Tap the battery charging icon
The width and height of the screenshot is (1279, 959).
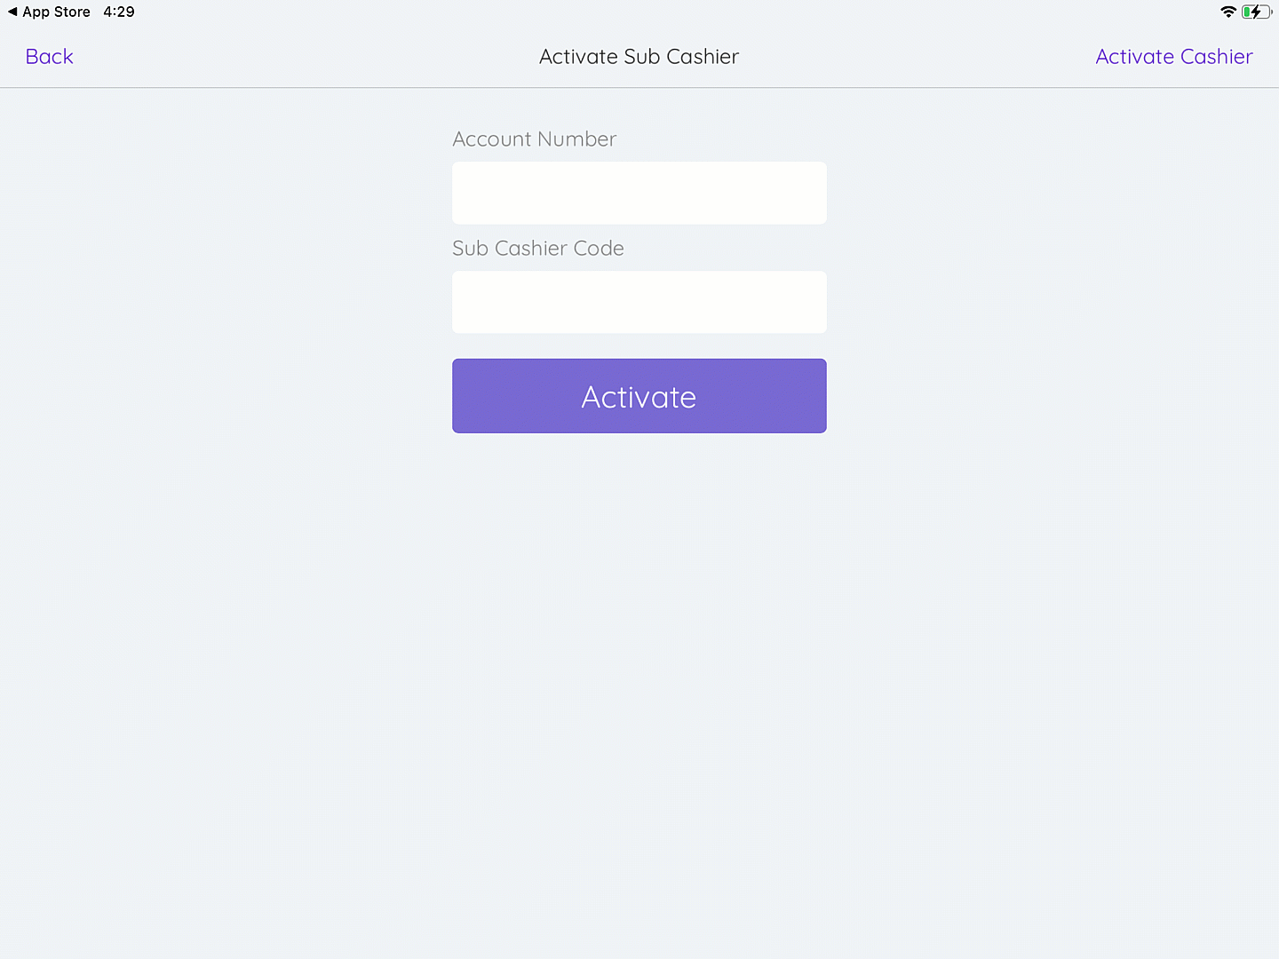[1257, 12]
